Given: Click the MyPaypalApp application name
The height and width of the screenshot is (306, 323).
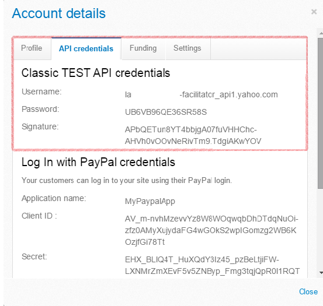Looking at the screenshot, I should coord(150,201).
